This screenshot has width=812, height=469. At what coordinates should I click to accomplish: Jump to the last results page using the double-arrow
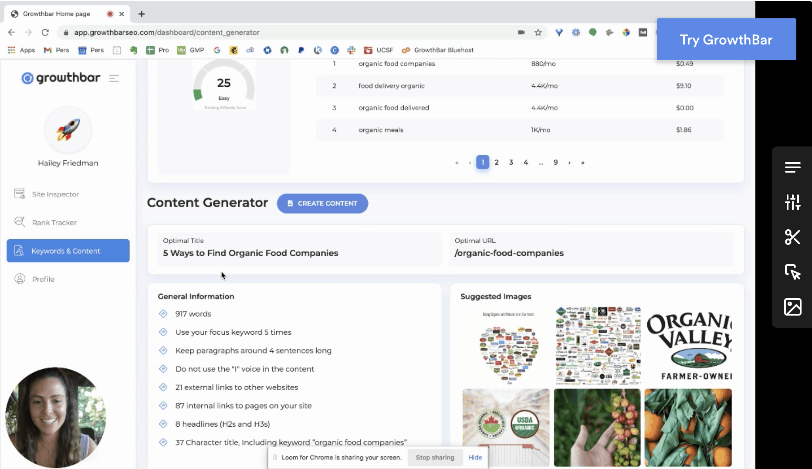point(583,162)
